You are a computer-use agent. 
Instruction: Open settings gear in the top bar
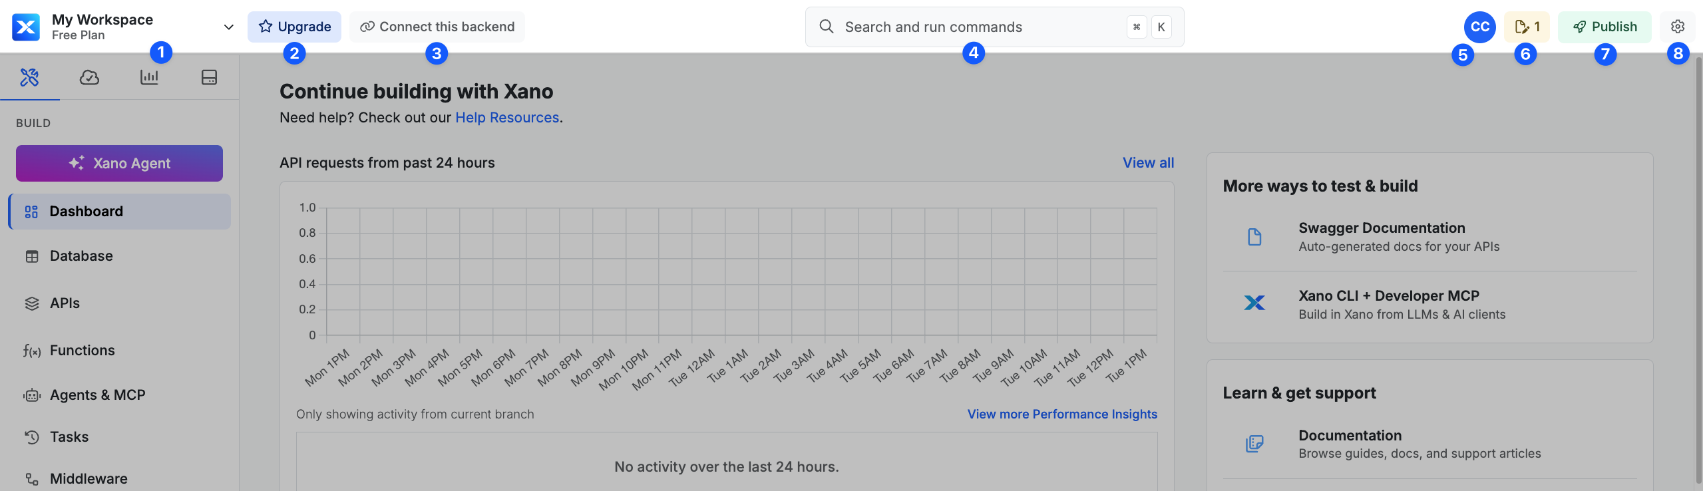(x=1677, y=27)
